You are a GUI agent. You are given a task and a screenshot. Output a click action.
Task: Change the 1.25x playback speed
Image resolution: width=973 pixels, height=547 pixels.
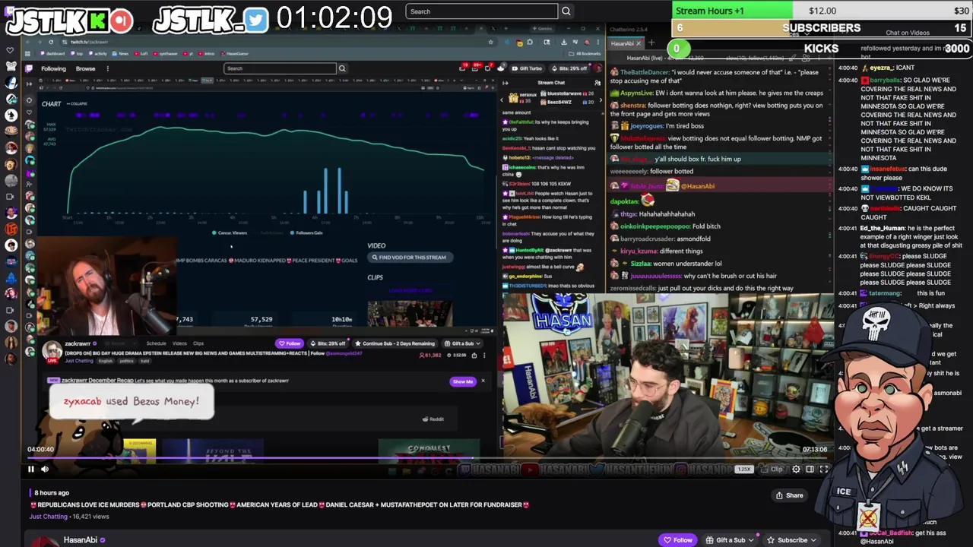pos(744,470)
